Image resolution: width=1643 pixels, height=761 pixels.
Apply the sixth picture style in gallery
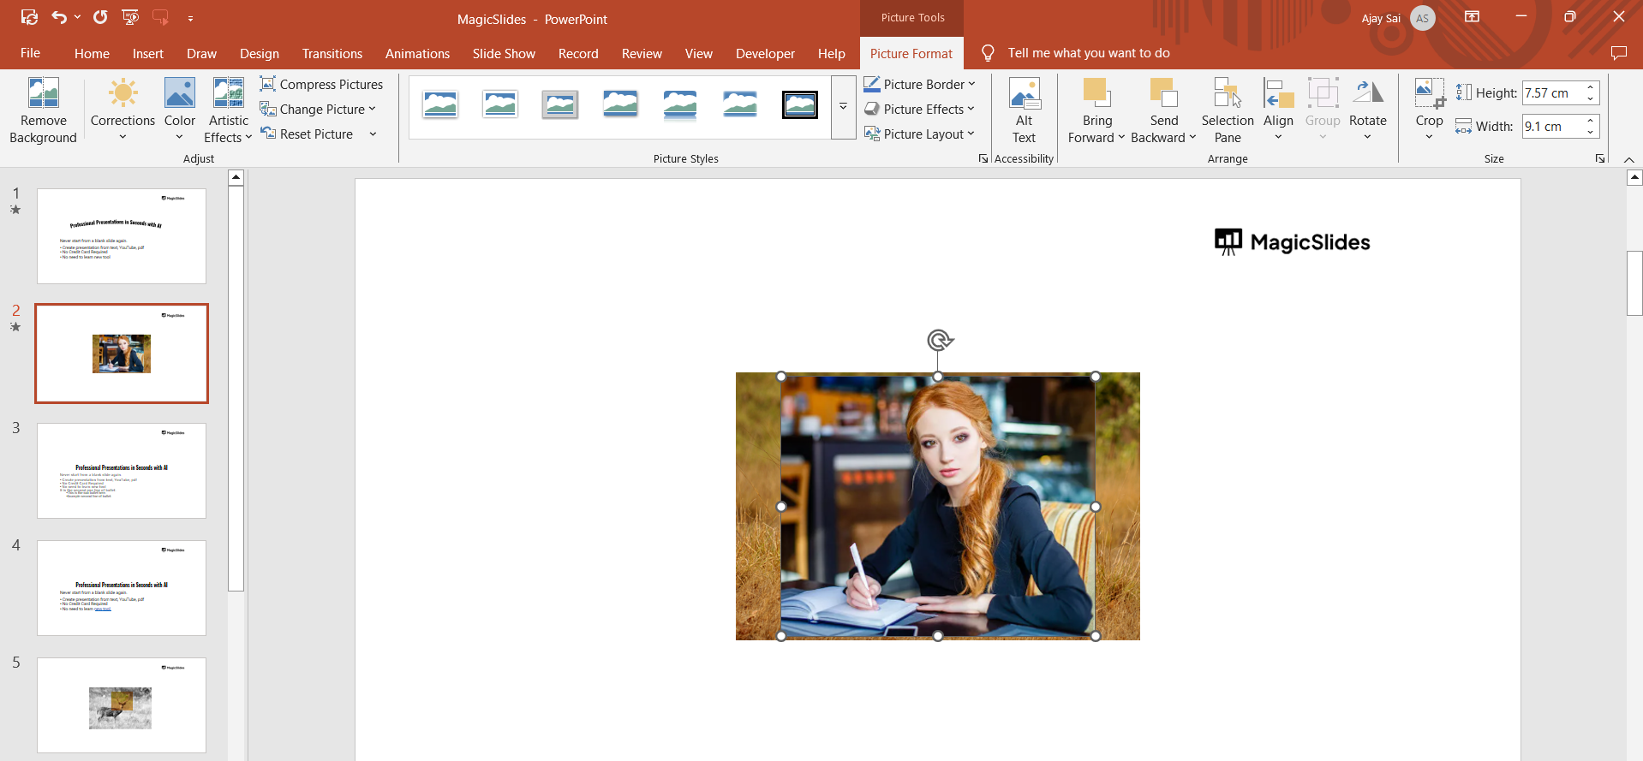740,105
